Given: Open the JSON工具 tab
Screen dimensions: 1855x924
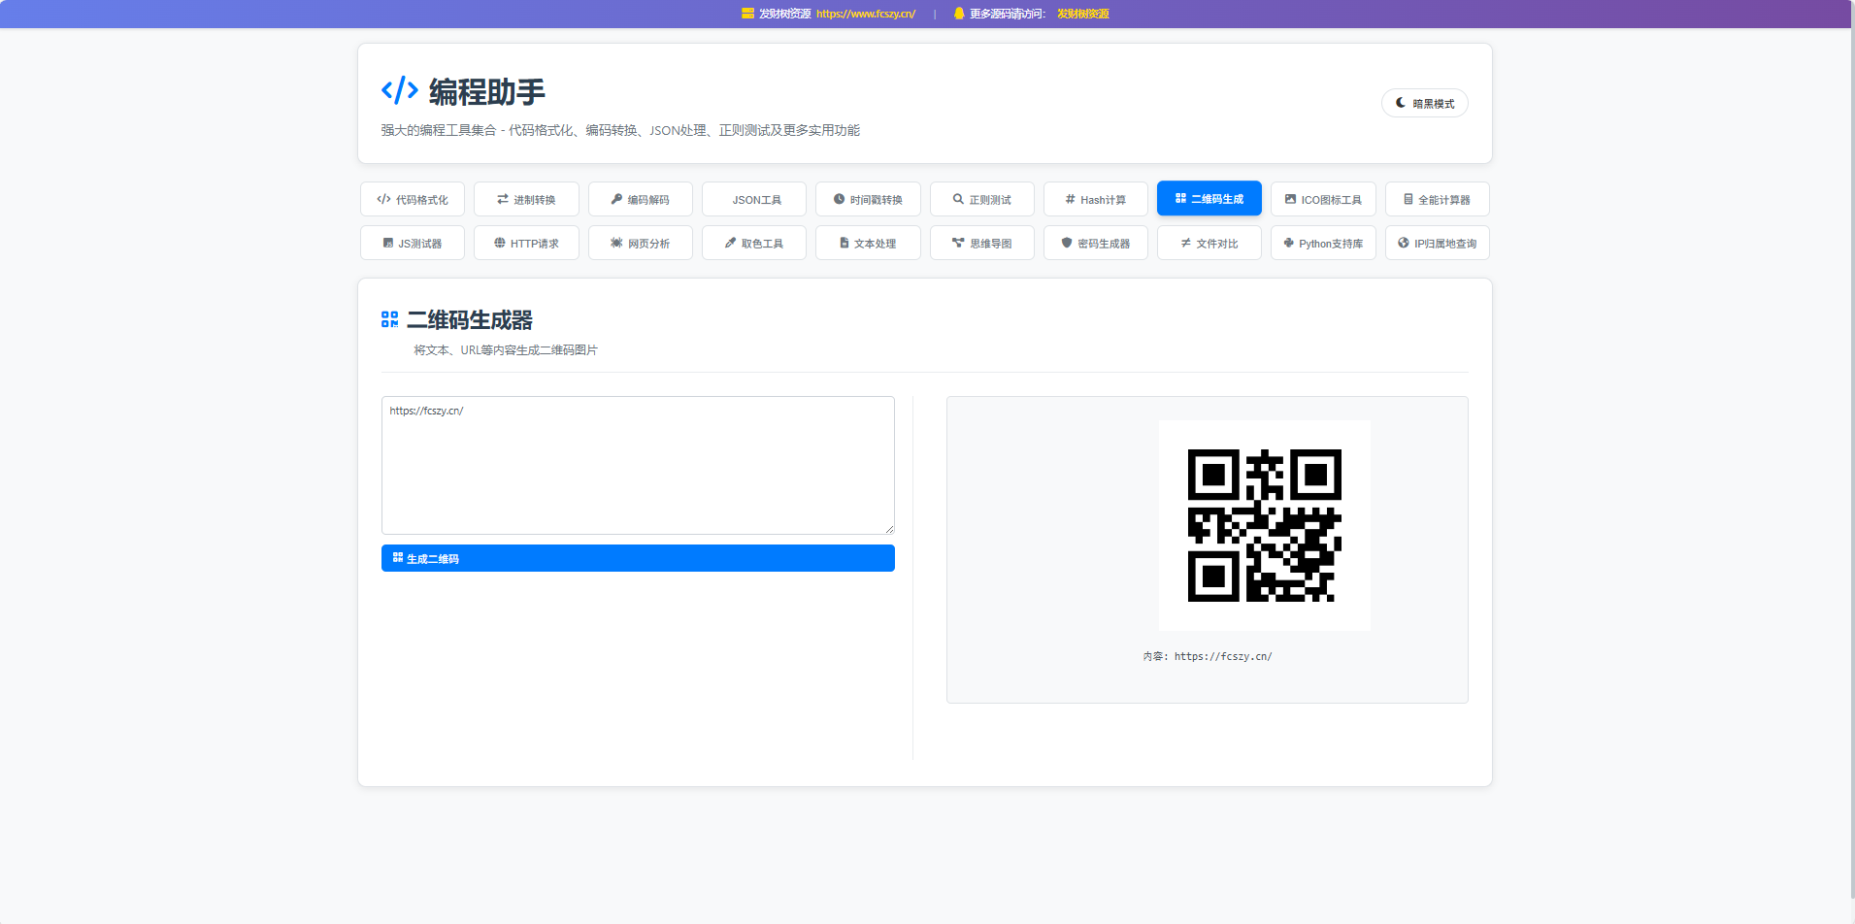Looking at the screenshot, I should pyautogui.click(x=754, y=199).
